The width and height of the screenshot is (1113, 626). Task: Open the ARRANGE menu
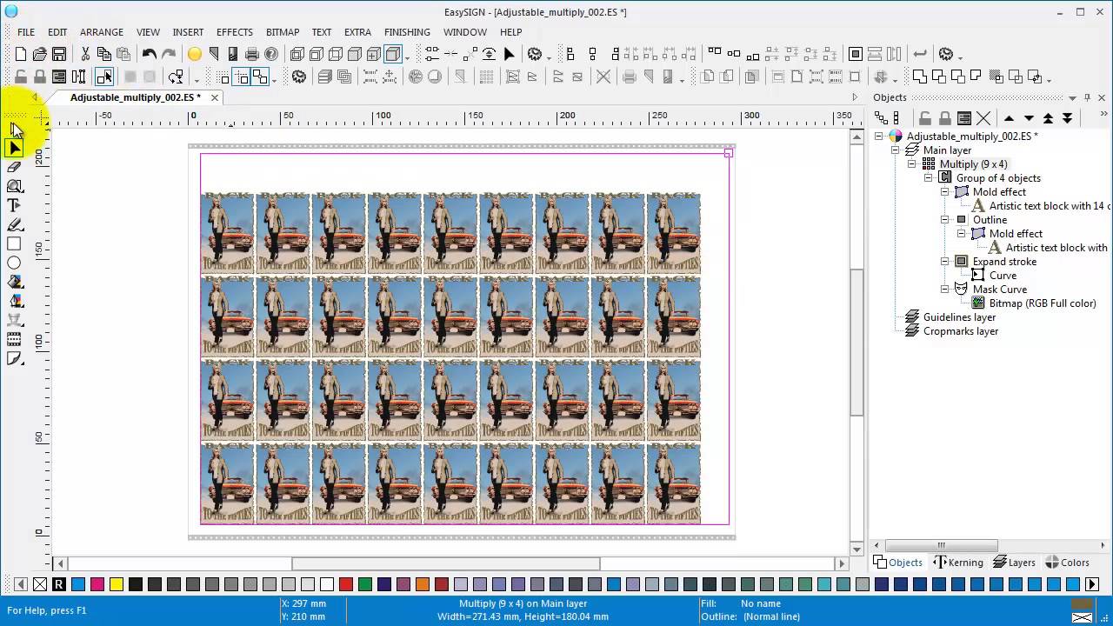(102, 32)
